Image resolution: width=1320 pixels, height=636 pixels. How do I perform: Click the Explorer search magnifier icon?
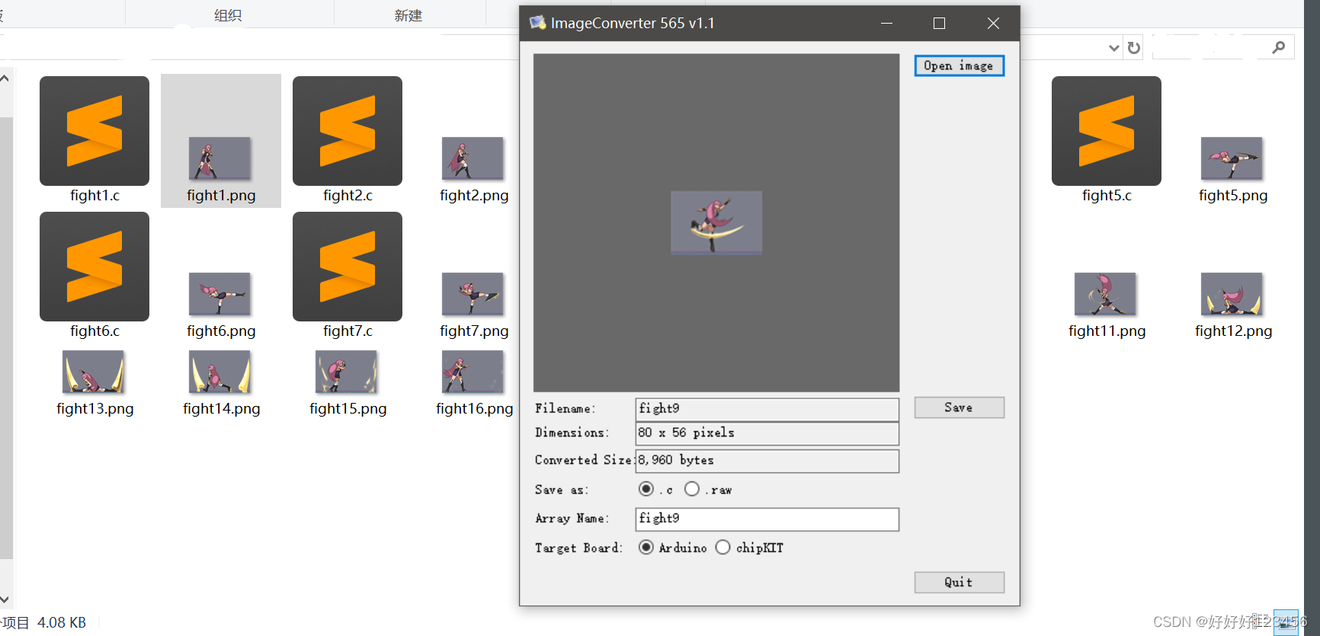click(x=1279, y=47)
